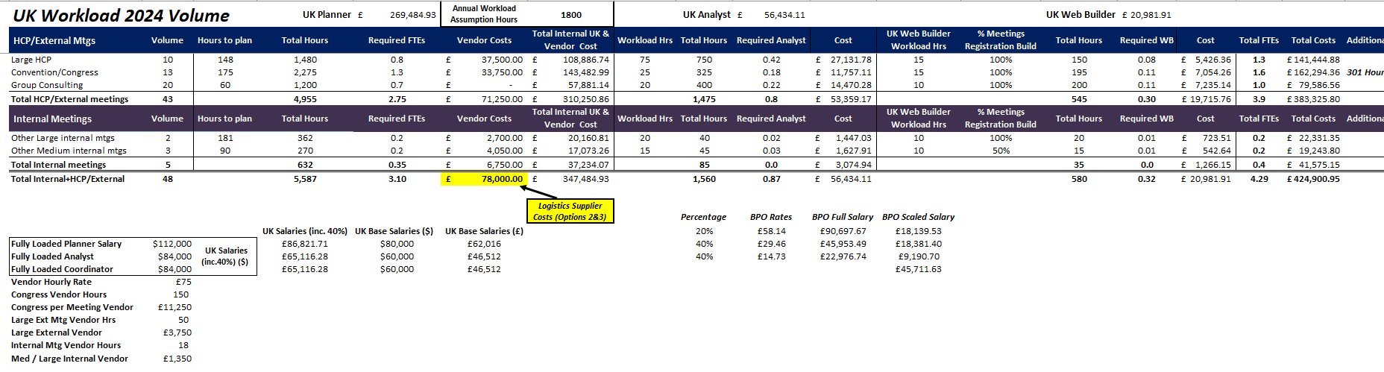Click the grand total hours value 5,587
1384x372 pixels.
tap(305, 179)
